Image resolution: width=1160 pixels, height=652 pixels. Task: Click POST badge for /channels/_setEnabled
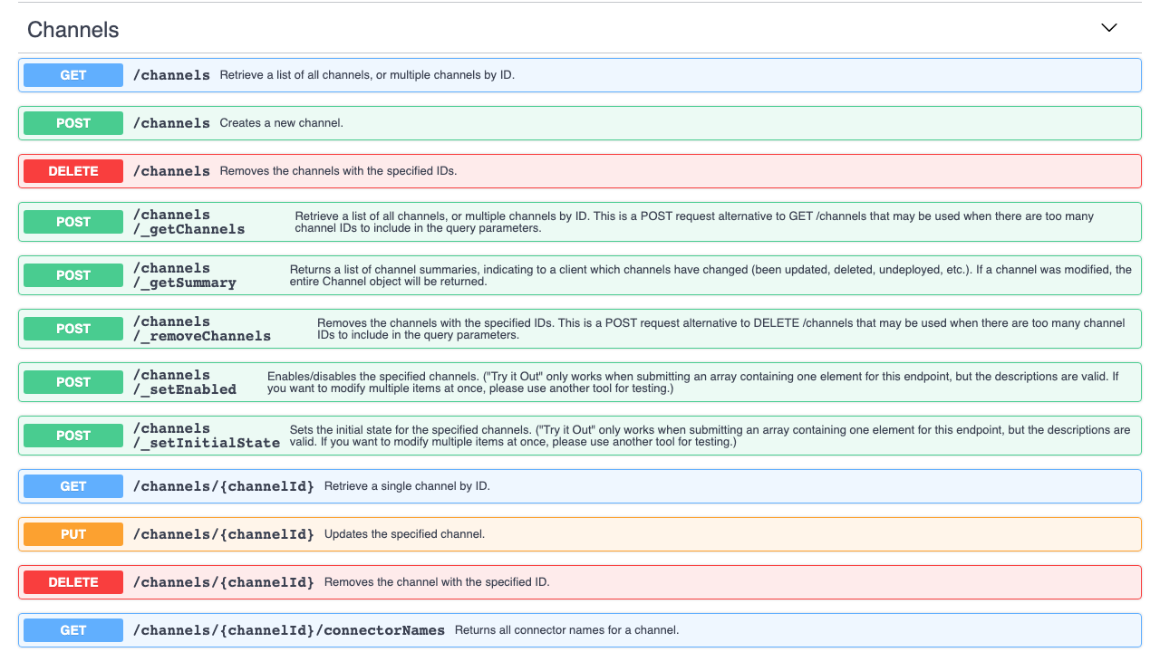73,382
